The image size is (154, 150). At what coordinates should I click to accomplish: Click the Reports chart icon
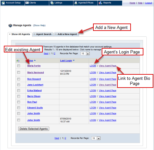pos(100,3)
